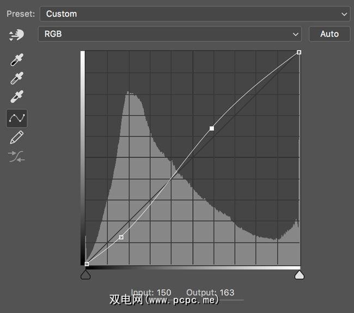Viewport: 354px width, 313px height.
Task: Select the gray point eyedropper
Action: 17,78
